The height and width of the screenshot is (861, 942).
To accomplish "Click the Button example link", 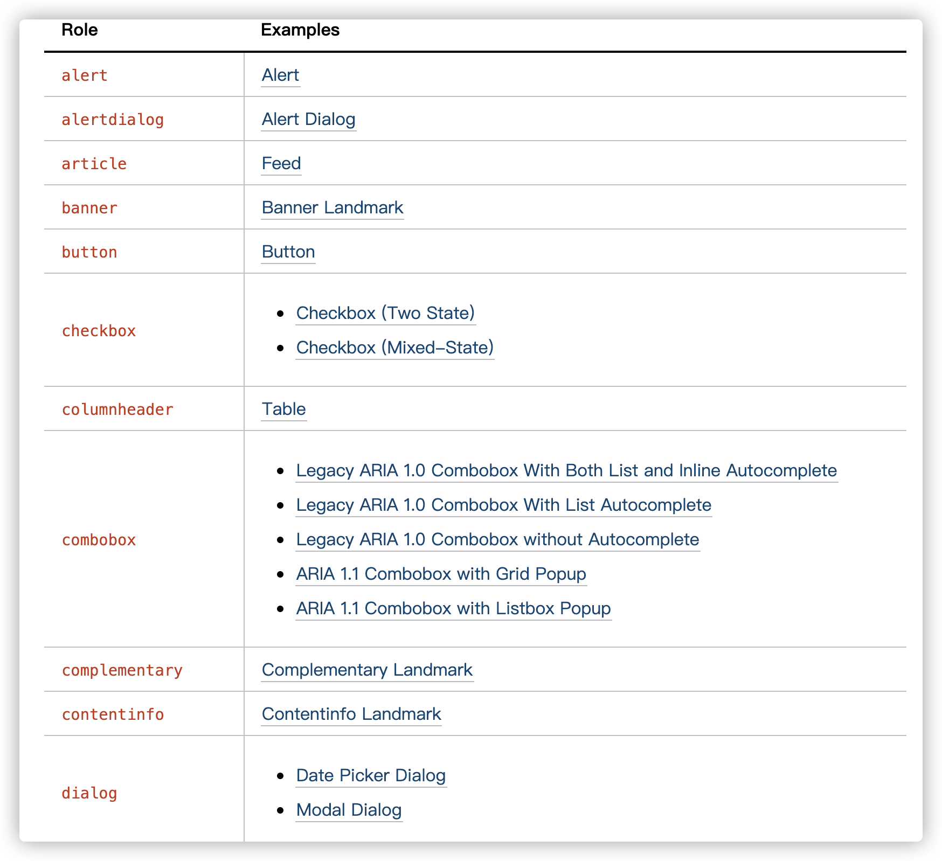I will click(x=288, y=252).
